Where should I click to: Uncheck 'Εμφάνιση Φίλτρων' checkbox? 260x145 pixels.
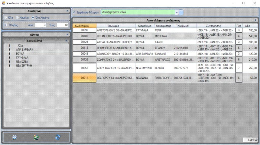click(x=74, y=12)
